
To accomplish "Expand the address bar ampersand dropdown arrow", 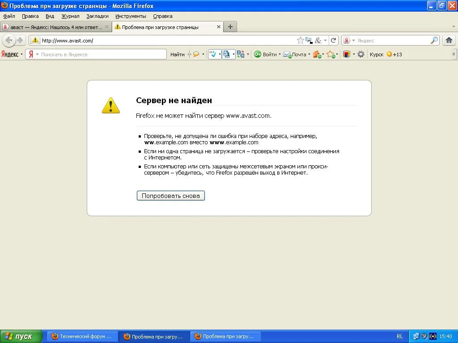I will (325, 40).
